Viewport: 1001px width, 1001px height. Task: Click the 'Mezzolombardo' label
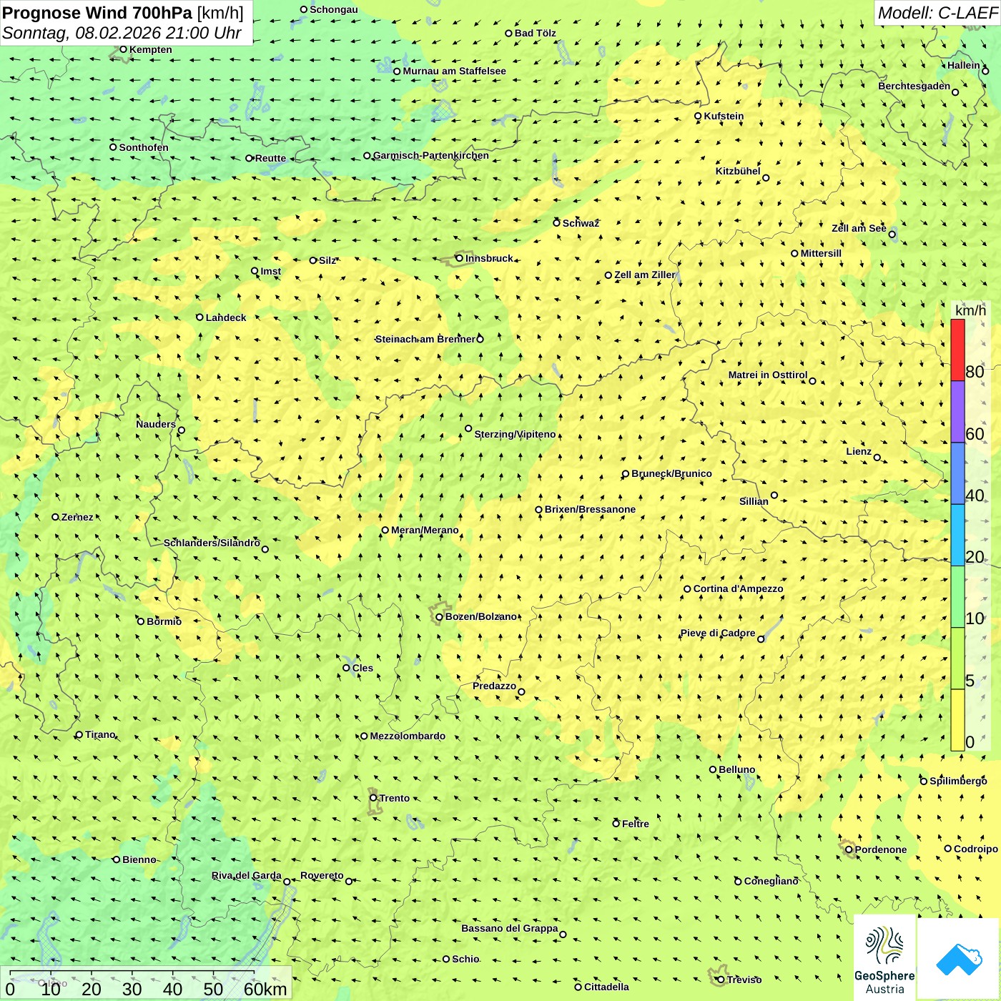pyautogui.click(x=408, y=736)
